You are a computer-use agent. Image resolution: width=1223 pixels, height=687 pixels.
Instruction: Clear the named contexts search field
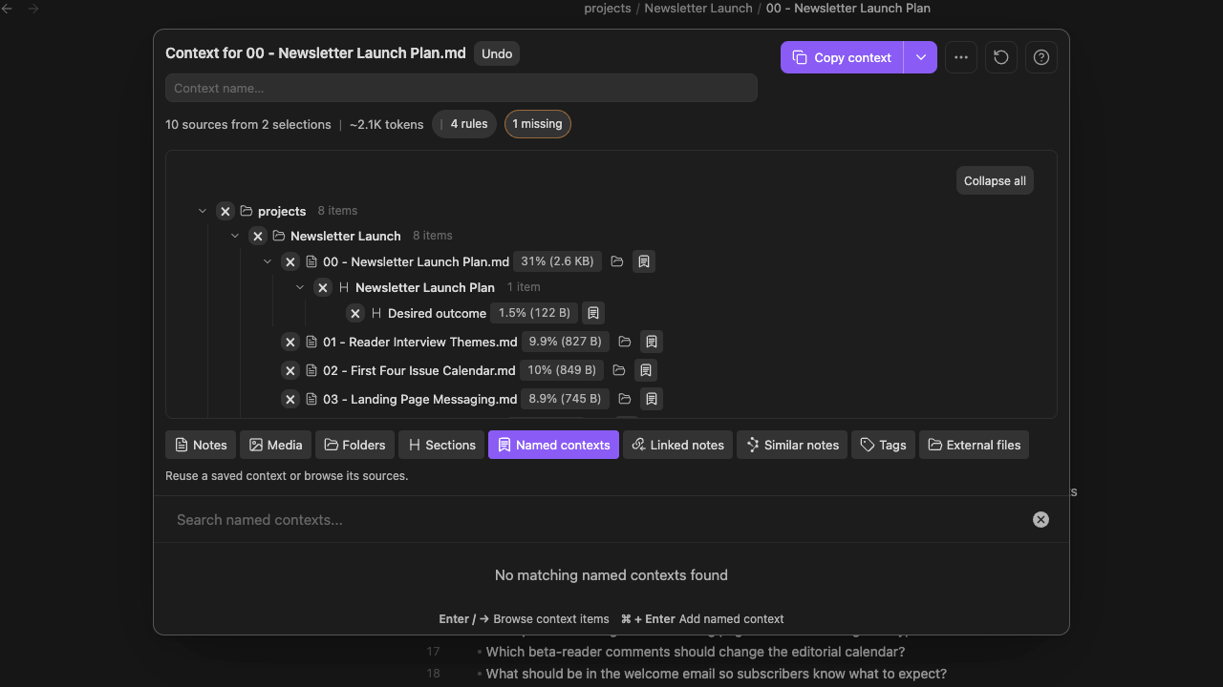tap(1041, 520)
